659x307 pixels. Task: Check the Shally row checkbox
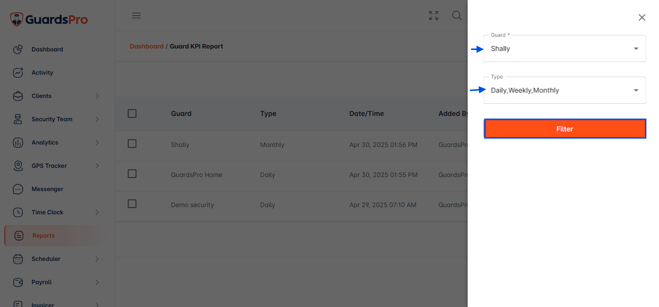click(132, 144)
